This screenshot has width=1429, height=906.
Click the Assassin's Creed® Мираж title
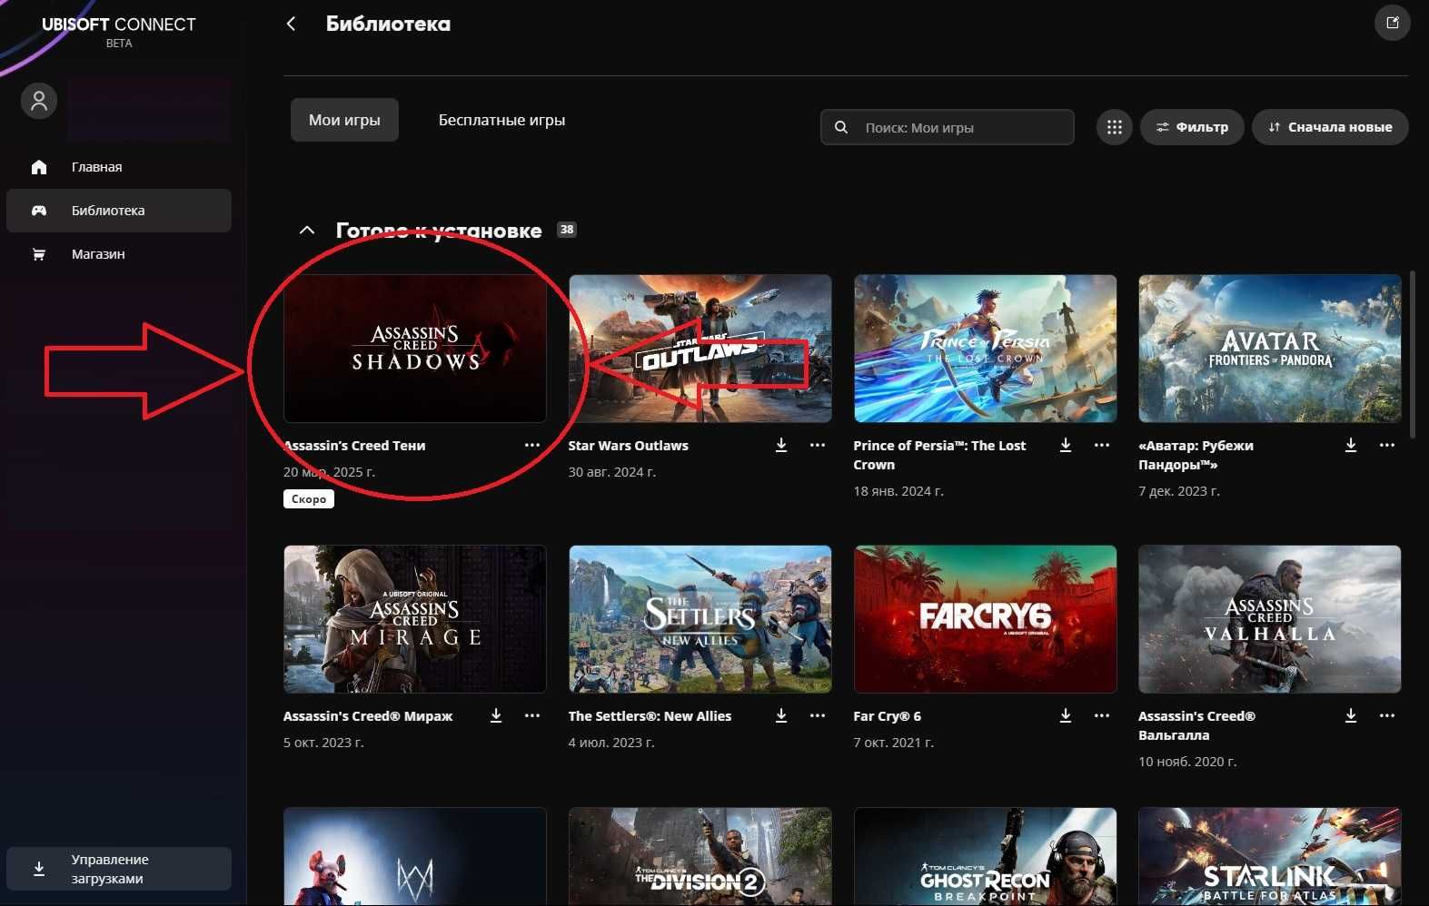pyautogui.click(x=368, y=716)
